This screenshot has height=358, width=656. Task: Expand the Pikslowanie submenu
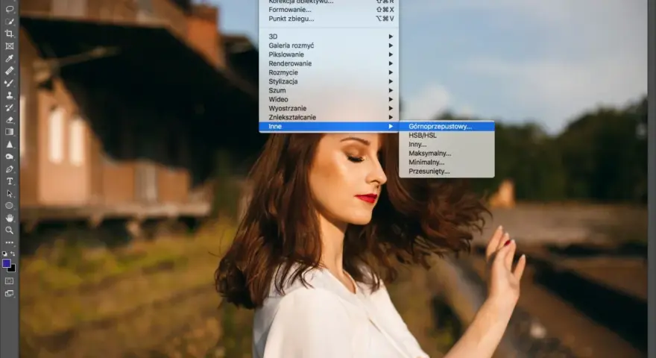click(x=329, y=54)
